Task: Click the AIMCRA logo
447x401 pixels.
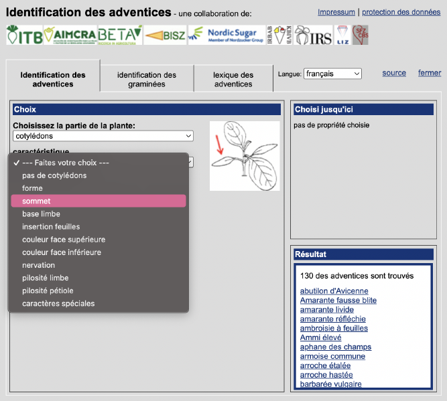Action: 70,35
